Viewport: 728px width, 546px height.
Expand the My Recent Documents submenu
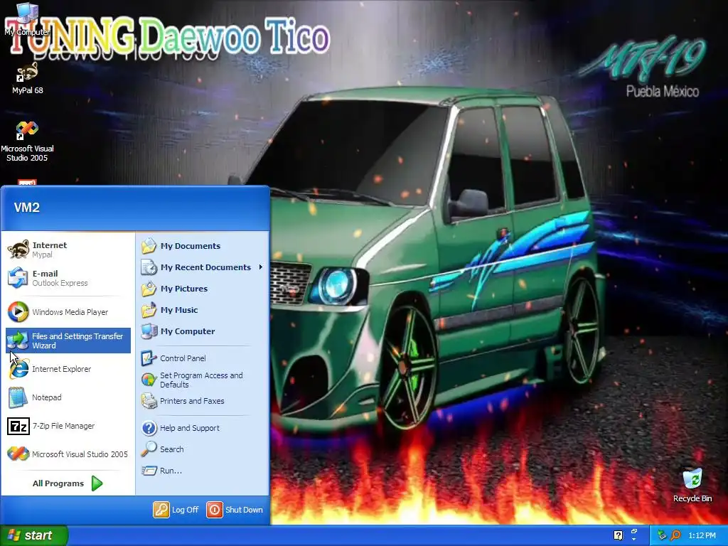click(203, 267)
